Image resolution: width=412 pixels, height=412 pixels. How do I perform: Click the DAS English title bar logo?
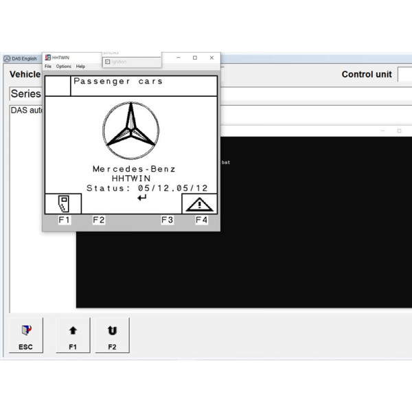coord(7,59)
